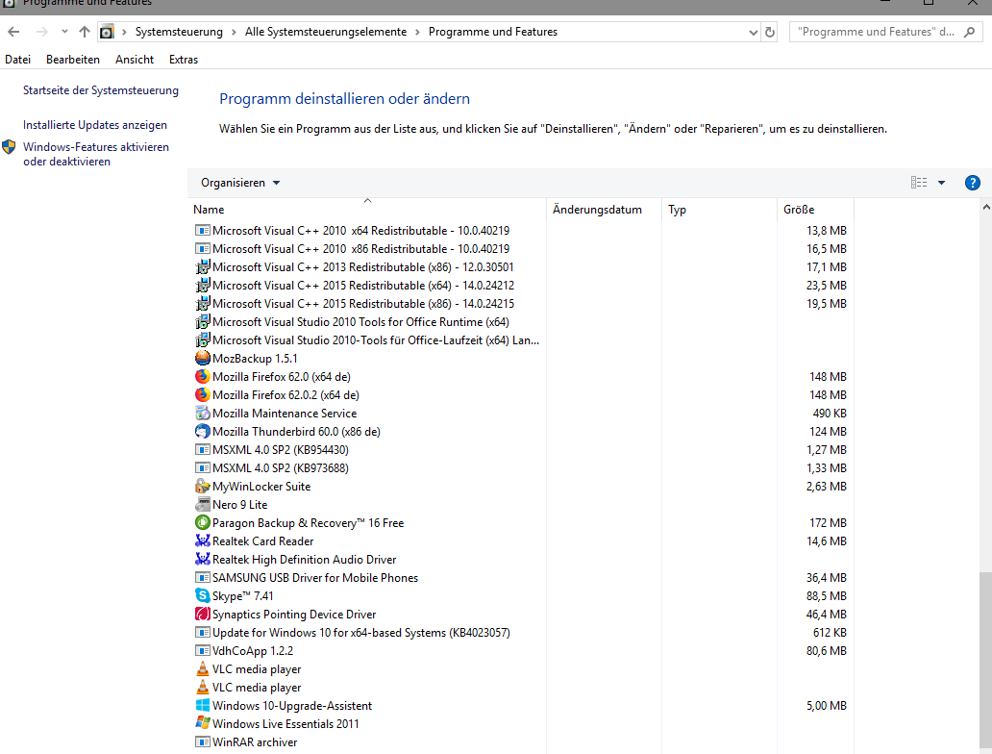This screenshot has height=754, width=992.
Task: Click the Skype 7.41 icon
Action: [x=203, y=595]
